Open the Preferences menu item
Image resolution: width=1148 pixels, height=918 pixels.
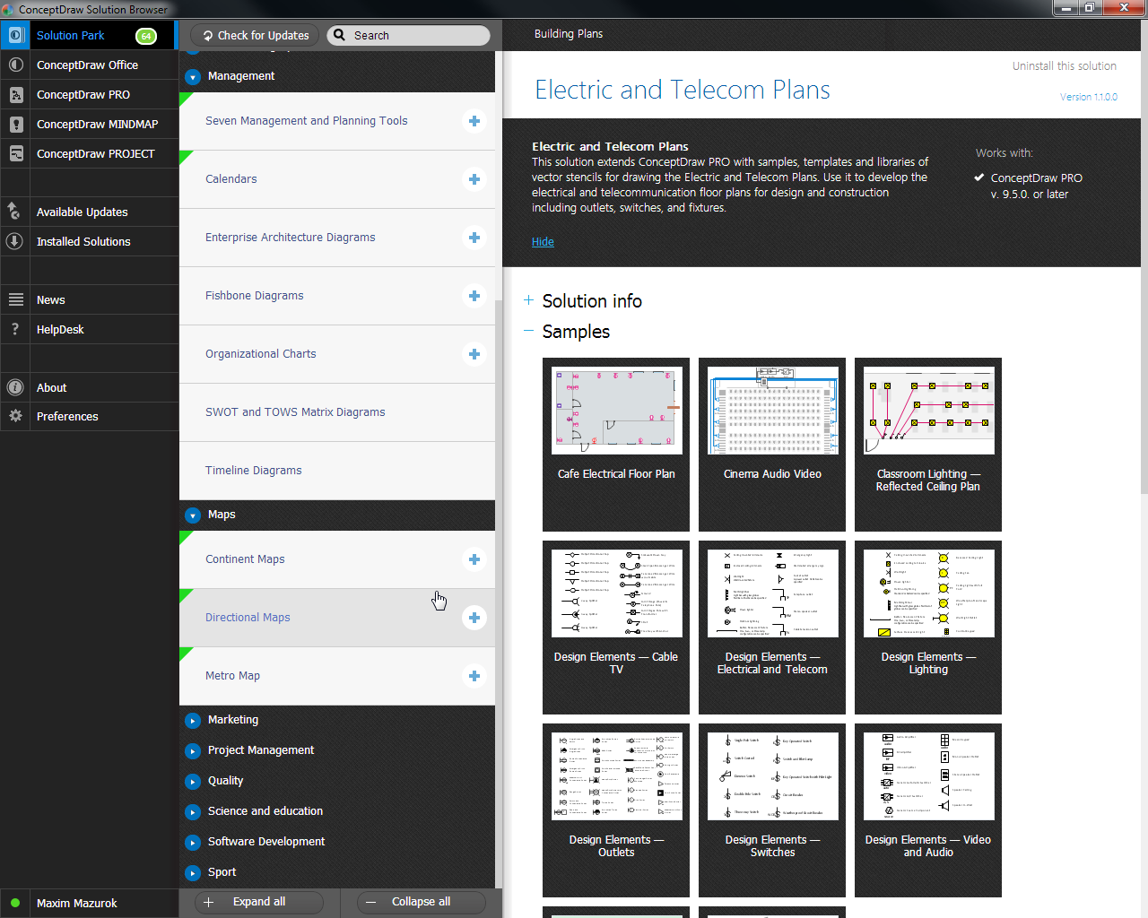(x=90, y=417)
